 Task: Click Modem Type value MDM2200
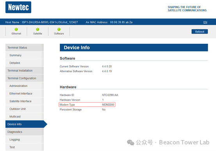pos(108,105)
